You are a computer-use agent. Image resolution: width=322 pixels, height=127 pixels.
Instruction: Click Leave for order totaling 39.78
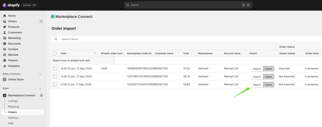coord(269,77)
